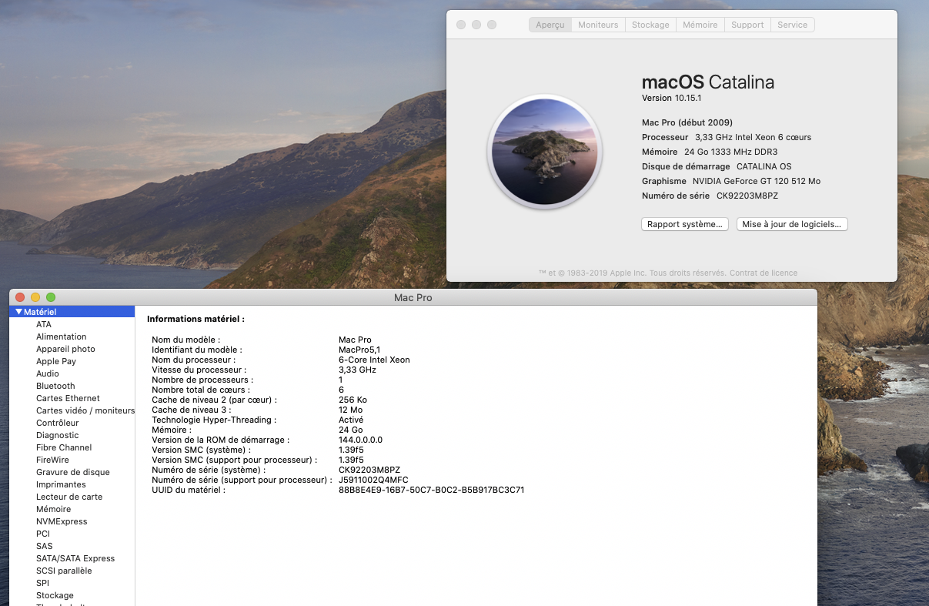This screenshot has width=929, height=606.
Task: Click serial number in About window
Action: coord(747,196)
